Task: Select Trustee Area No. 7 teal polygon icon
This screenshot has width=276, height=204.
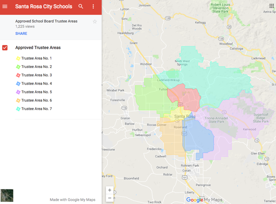Action: coord(18,109)
